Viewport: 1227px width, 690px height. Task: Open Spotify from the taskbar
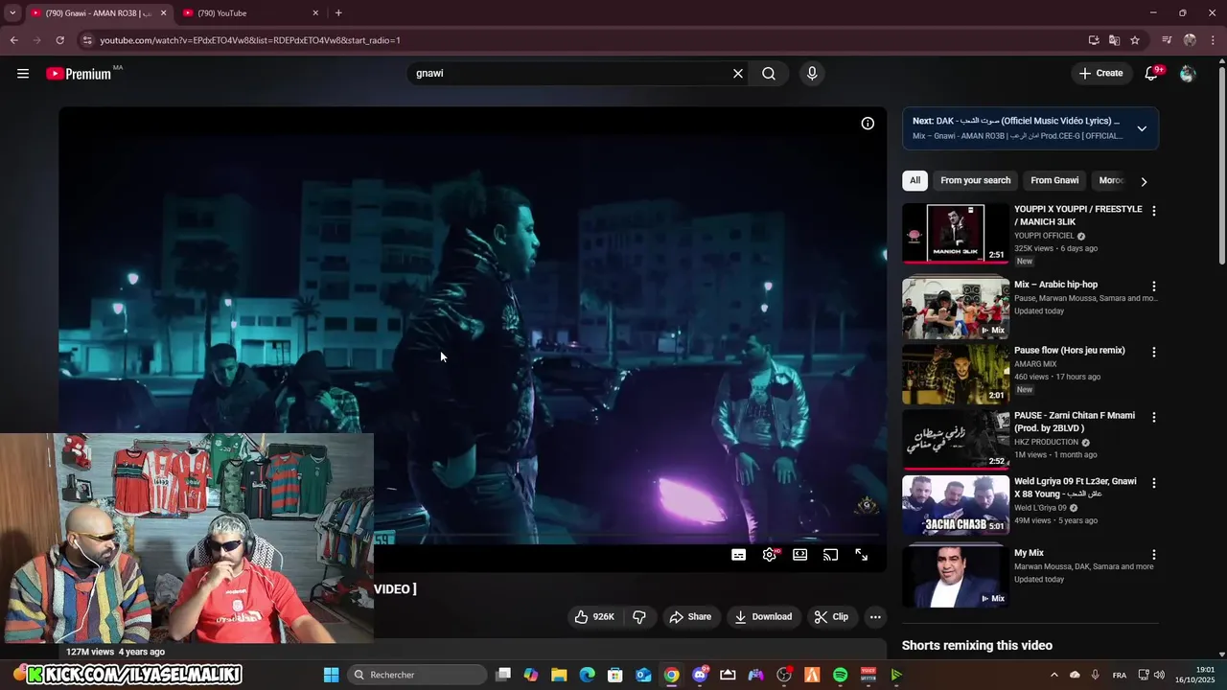(x=841, y=675)
